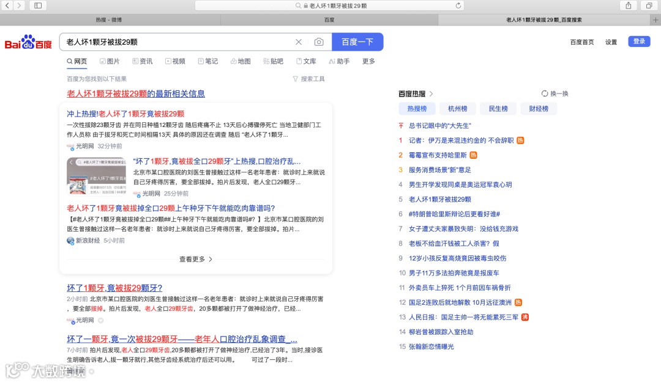661x383 pixels.
Task: Reload the page with refresh icon
Action: 458,5
